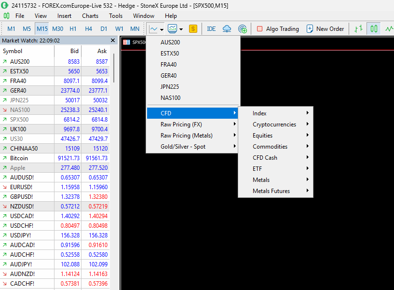The height and width of the screenshot is (290, 394).
Task: Select the candlestick chart icon
Action: (374, 29)
